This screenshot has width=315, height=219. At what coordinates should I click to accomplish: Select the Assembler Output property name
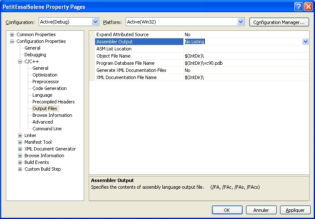click(x=139, y=42)
